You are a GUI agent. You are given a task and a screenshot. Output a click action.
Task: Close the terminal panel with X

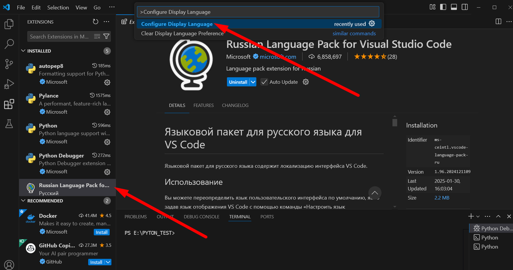[x=509, y=217]
